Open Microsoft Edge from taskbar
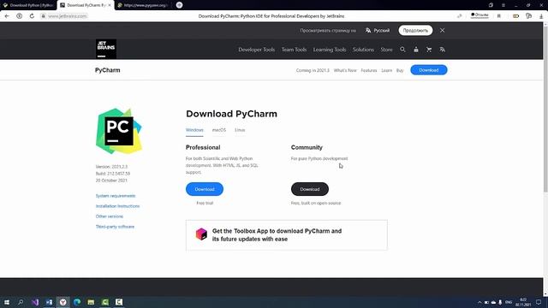The image size is (548, 308). pyautogui.click(x=77, y=302)
